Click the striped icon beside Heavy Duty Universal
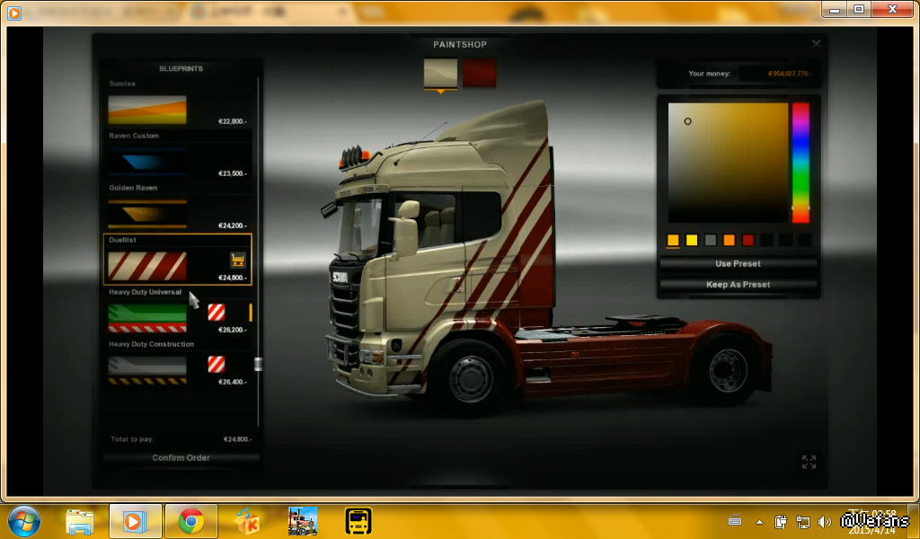 click(x=217, y=312)
